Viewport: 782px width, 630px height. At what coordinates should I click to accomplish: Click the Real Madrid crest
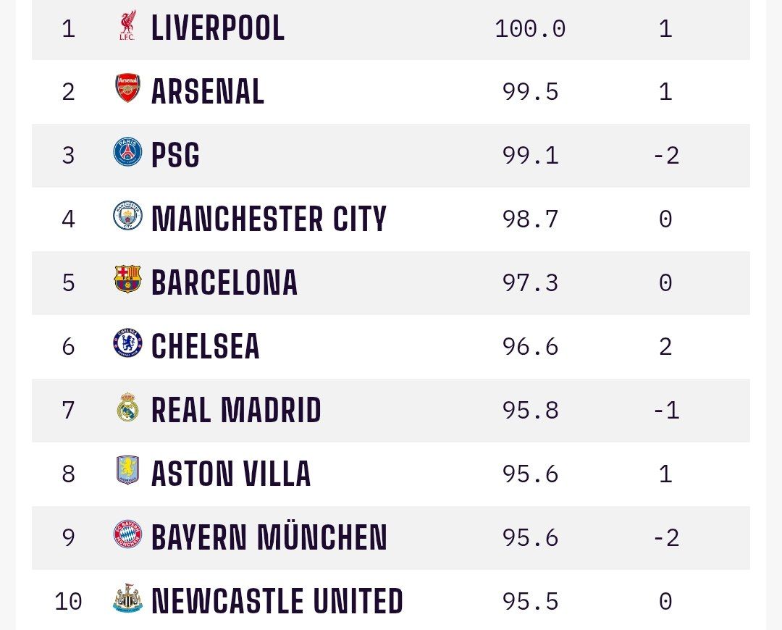(x=127, y=408)
